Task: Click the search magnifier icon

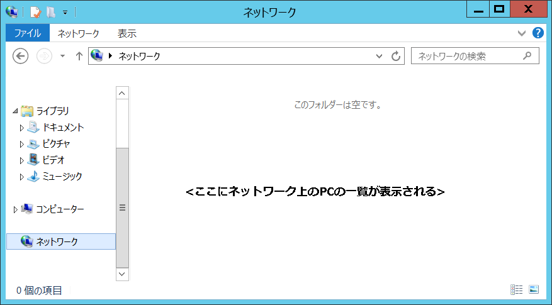Action: (x=527, y=55)
